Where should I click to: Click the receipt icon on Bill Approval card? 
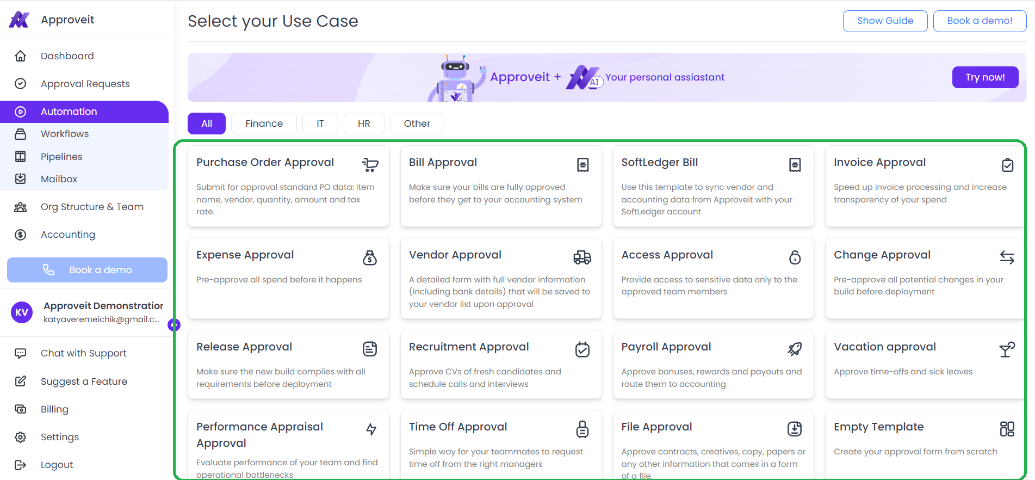[x=583, y=164]
